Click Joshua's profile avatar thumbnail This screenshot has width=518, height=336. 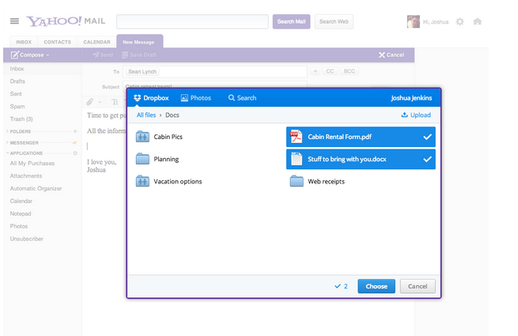(x=414, y=21)
